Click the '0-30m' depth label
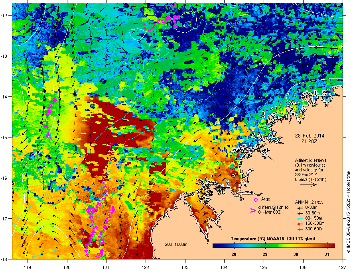This screenshot has height=271, width=351. click(311, 208)
